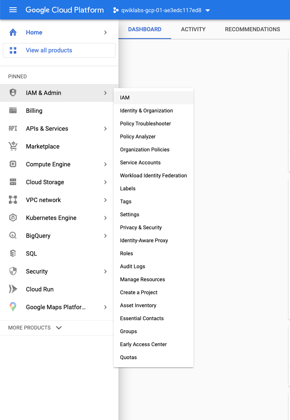The width and height of the screenshot is (290, 420).
Task: Select the SQL database icon
Action: (x=13, y=254)
